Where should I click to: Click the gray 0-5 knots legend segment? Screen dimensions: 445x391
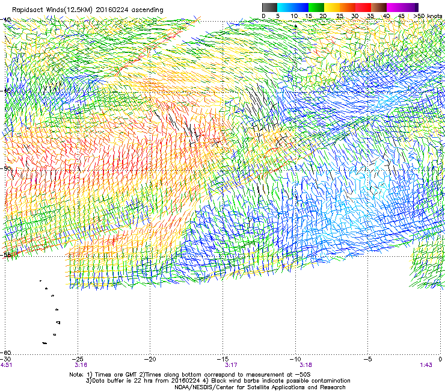pyautogui.click(x=269, y=7)
